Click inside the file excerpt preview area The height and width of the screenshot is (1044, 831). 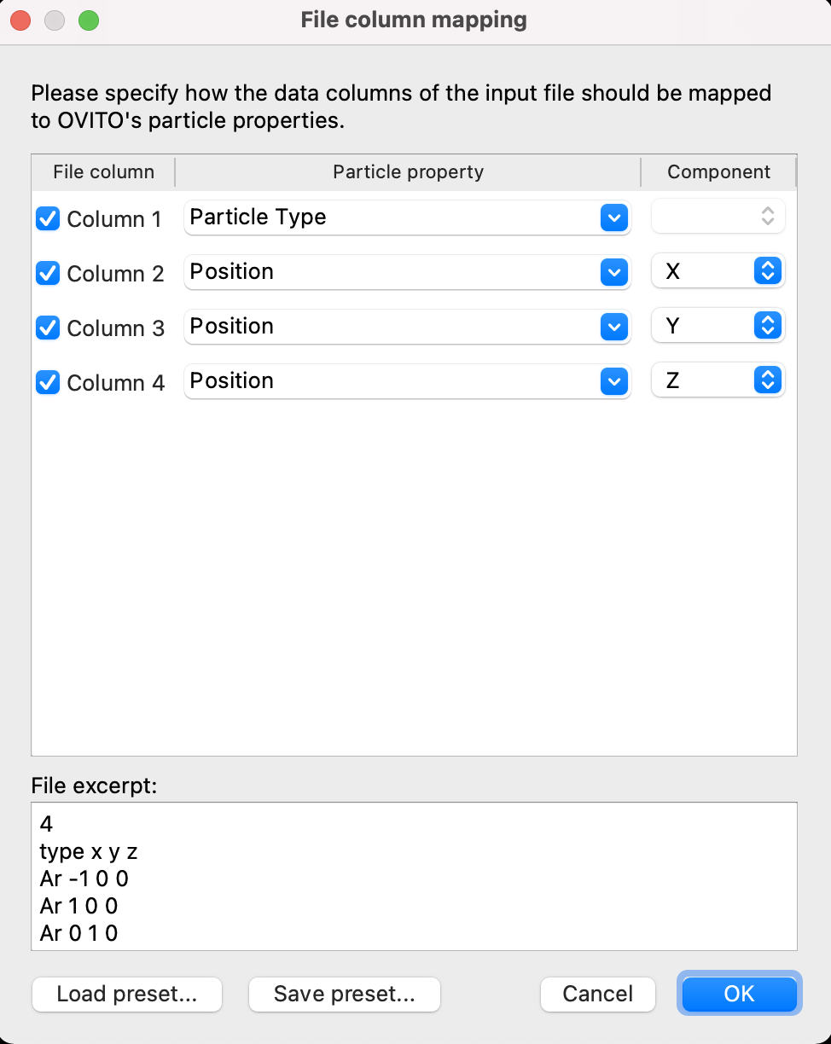[x=414, y=877]
